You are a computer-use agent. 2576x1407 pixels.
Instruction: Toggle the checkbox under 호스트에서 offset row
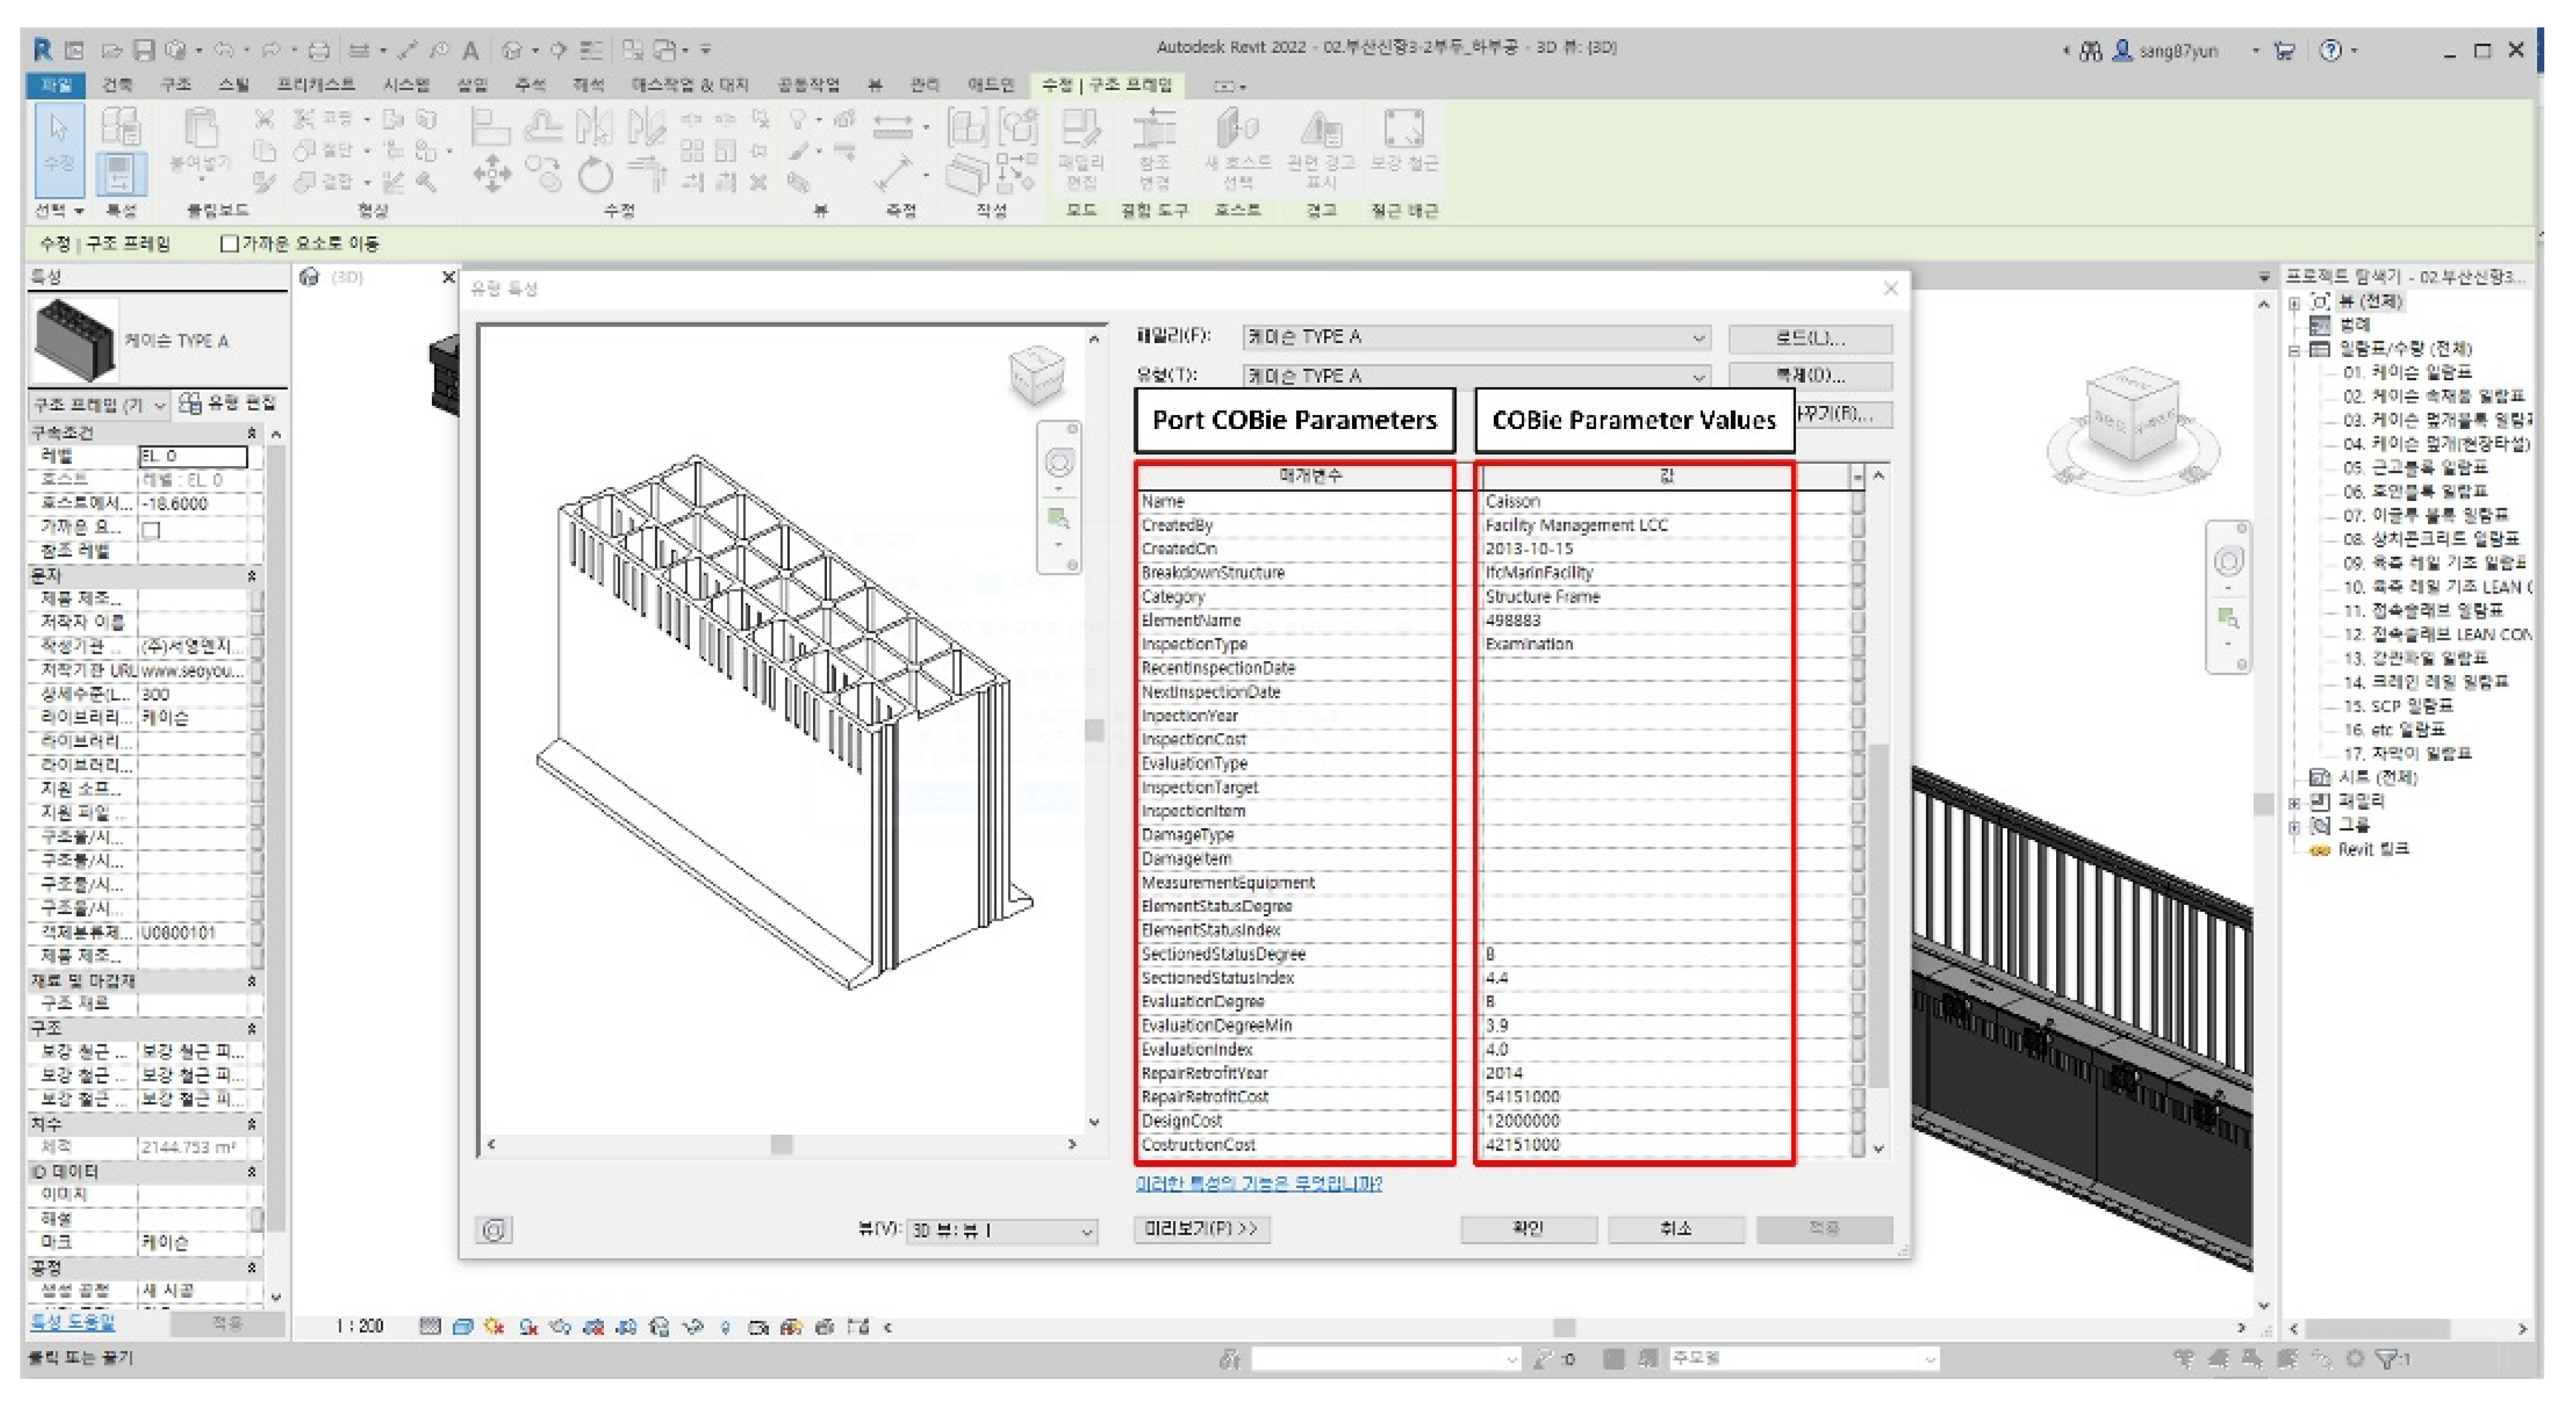pyautogui.click(x=151, y=530)
